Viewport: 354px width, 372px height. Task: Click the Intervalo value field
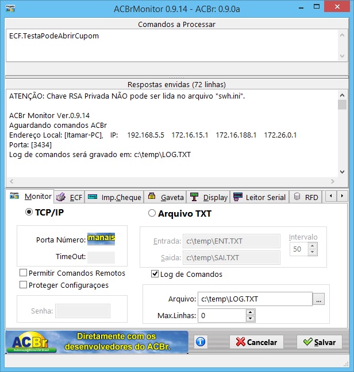[299, 249]
